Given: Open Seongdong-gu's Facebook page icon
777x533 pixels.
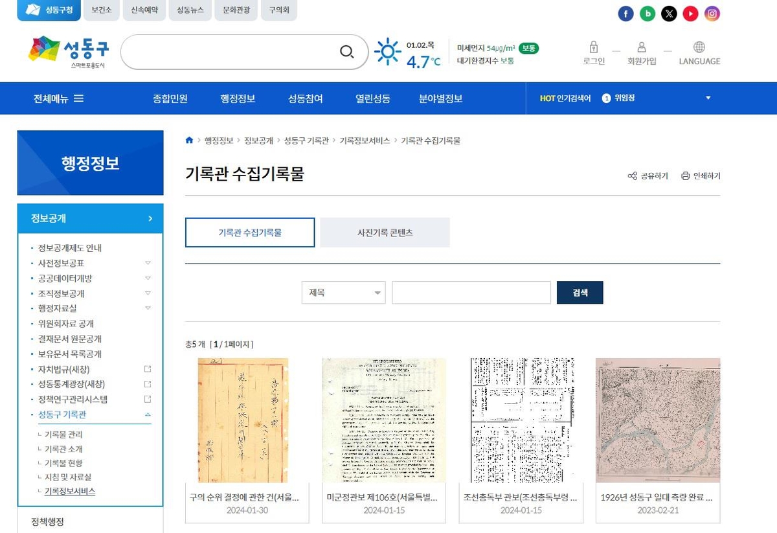Looking at the screenshot, I should coord(625,13).
